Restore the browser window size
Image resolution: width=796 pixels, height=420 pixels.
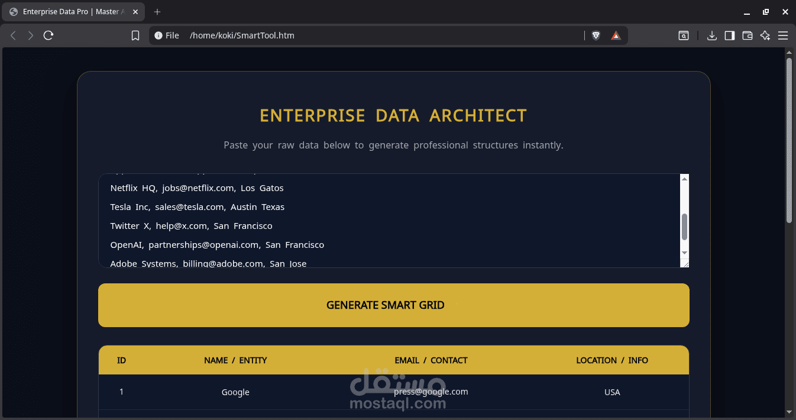click(x=766, y=12)
